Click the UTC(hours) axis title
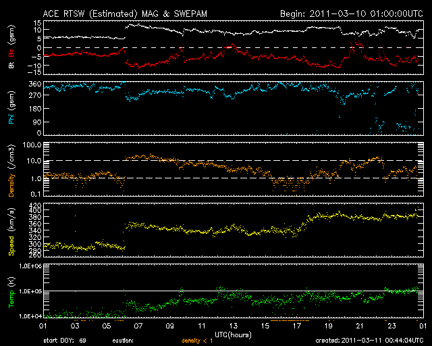The image size is (432, 346). tap(233, 335)
